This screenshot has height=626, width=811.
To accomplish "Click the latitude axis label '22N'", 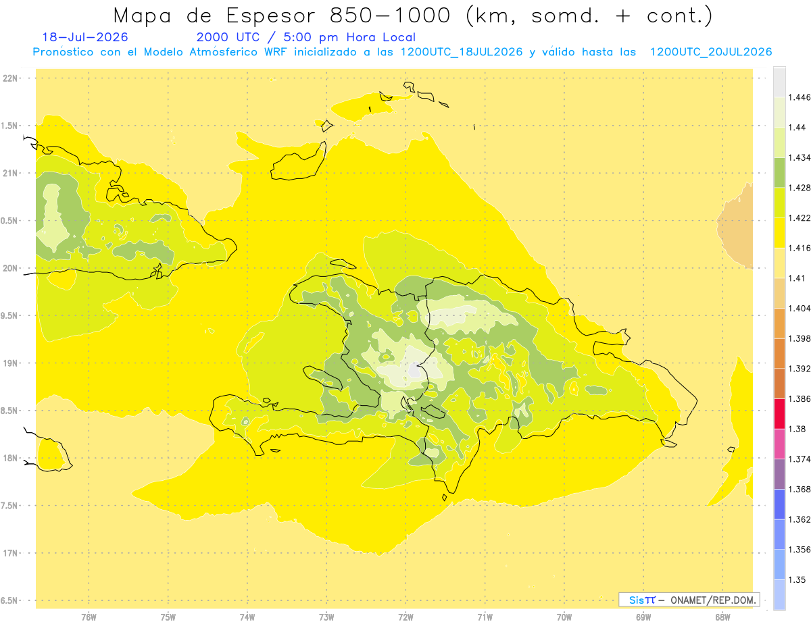I will click(9, 78).
